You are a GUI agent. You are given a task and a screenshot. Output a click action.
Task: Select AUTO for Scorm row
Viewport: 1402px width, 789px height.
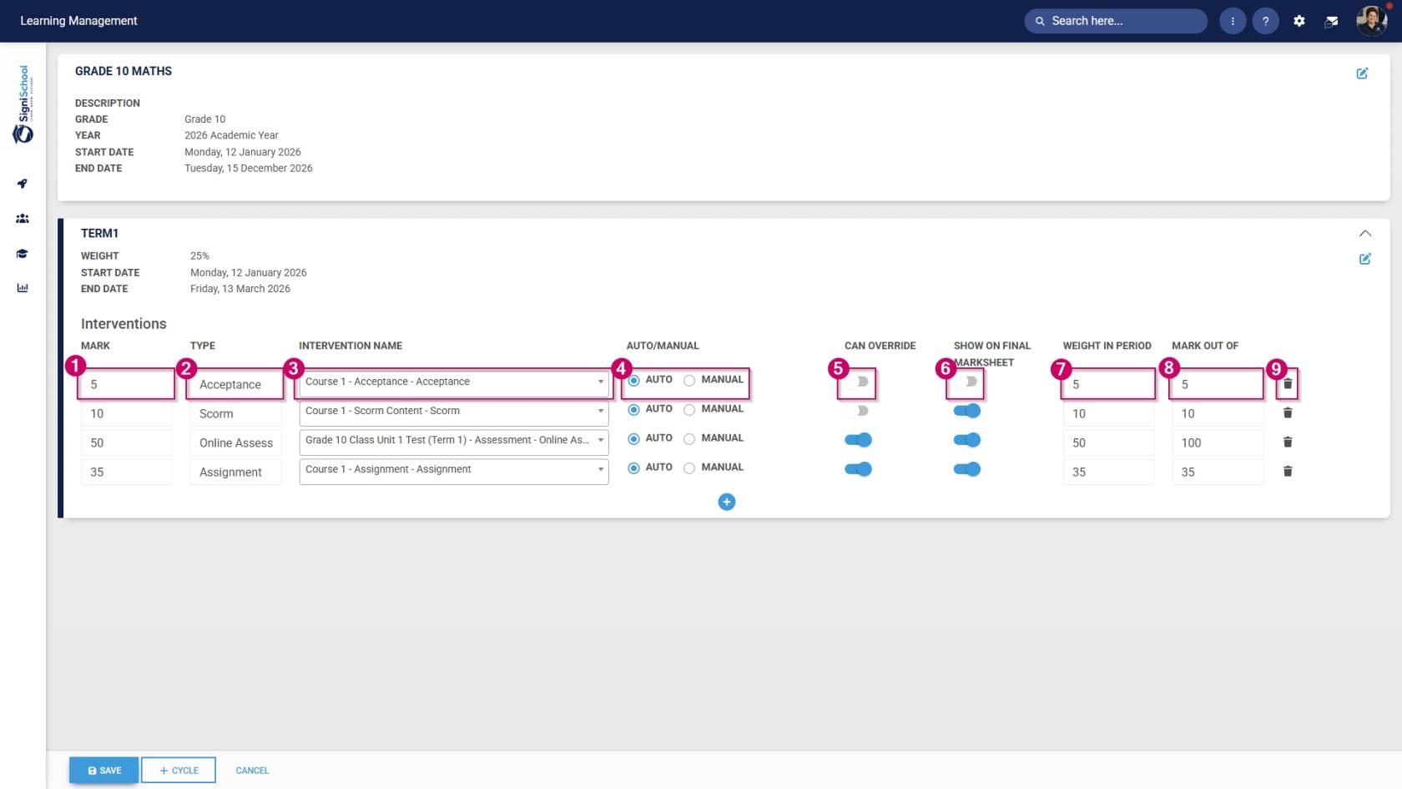click(x=633, y=410)
